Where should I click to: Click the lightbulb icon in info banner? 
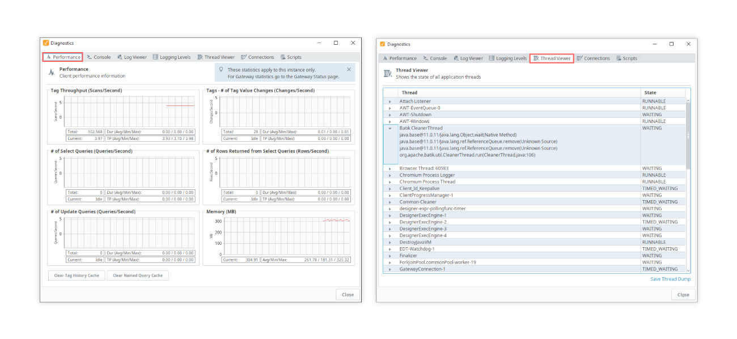(221, 70)
